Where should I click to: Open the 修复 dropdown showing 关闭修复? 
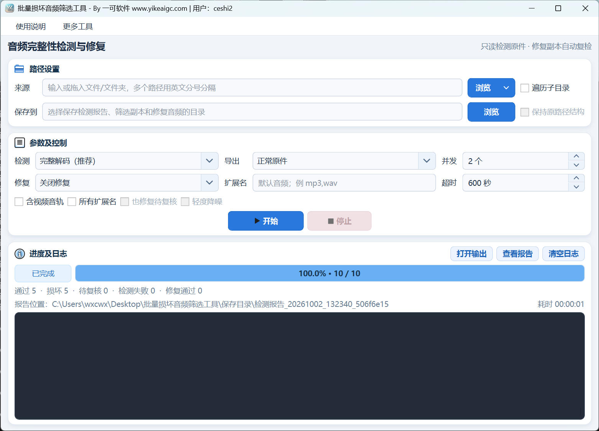click(x=127, y=183)
